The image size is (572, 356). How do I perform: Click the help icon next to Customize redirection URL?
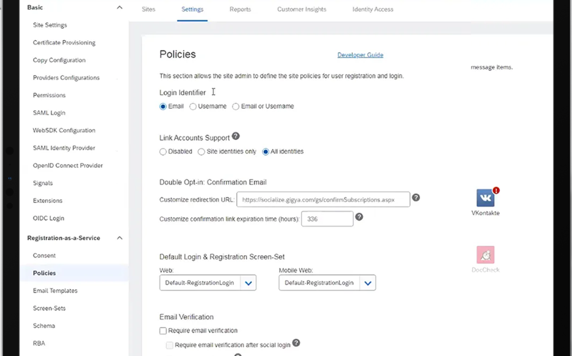tap(416, 198)
